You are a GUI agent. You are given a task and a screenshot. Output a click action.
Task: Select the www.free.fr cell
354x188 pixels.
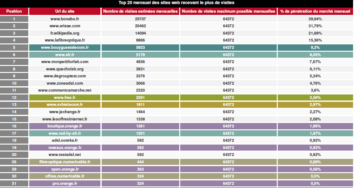[65, 98]
